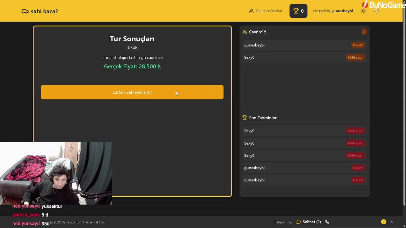Click the Çevrimiçi heading text

tap(258, 32)
